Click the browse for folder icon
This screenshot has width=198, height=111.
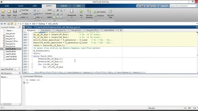coord(12,24)
